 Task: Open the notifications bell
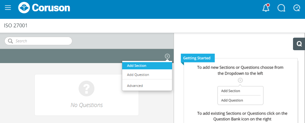pyautogui.click(x=266, y=8)
